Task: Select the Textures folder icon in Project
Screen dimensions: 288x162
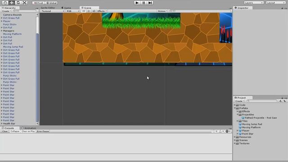Action: (x=237, y=144)
